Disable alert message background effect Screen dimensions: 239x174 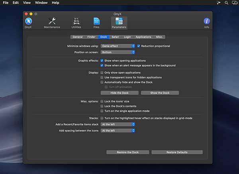(x=102, y=65)
